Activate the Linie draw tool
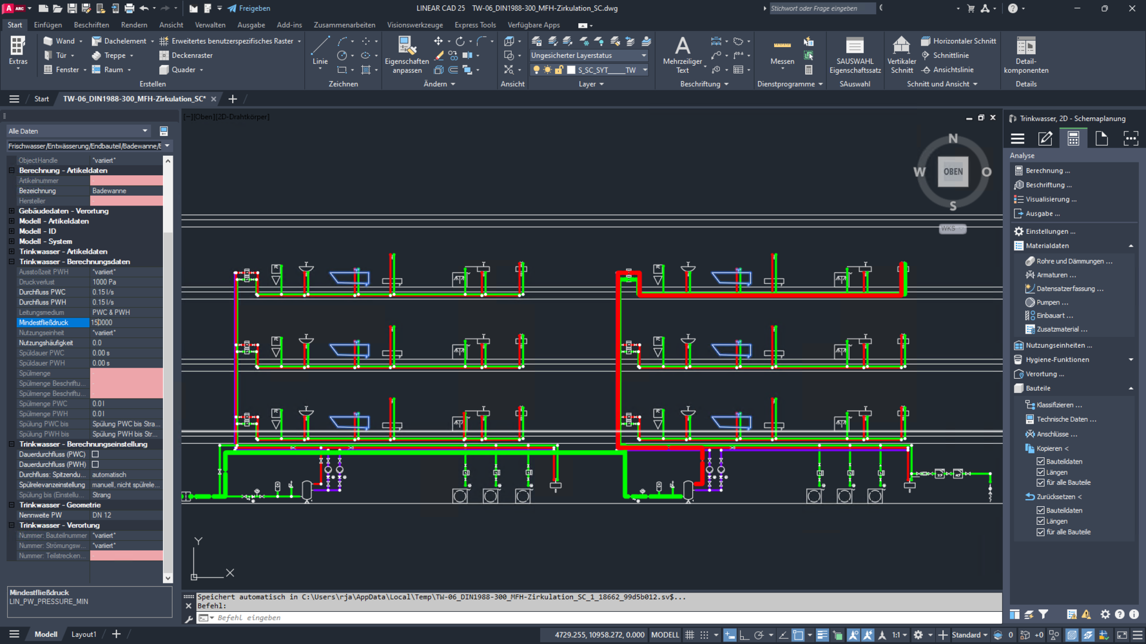 (320, 51)
